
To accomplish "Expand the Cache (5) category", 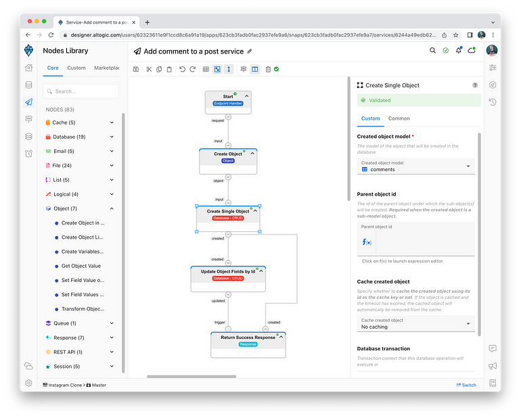I will (80, 122).
